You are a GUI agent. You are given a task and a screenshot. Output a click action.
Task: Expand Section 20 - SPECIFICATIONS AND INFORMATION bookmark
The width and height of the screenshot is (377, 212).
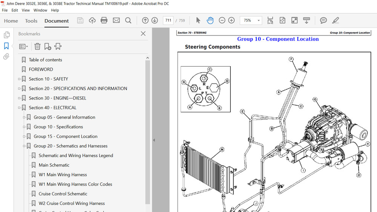click(x=19, y=88)
